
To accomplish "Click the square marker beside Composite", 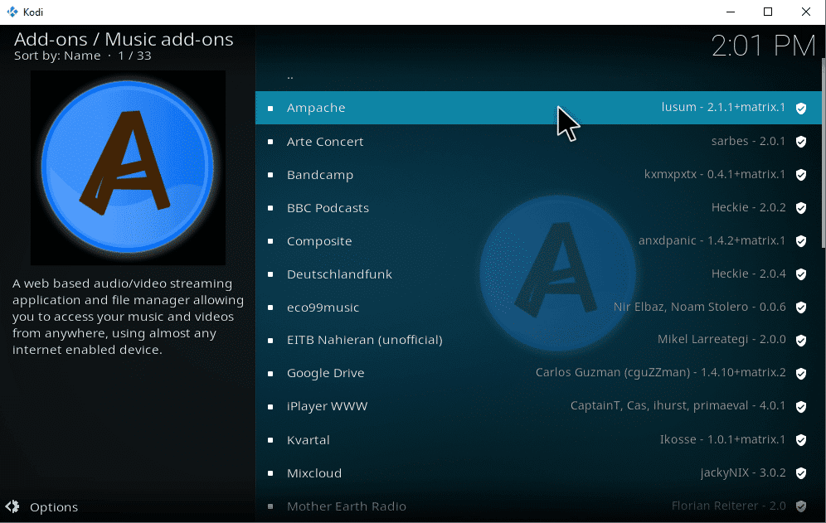I will pyautogui.click(x=271, y=241).
